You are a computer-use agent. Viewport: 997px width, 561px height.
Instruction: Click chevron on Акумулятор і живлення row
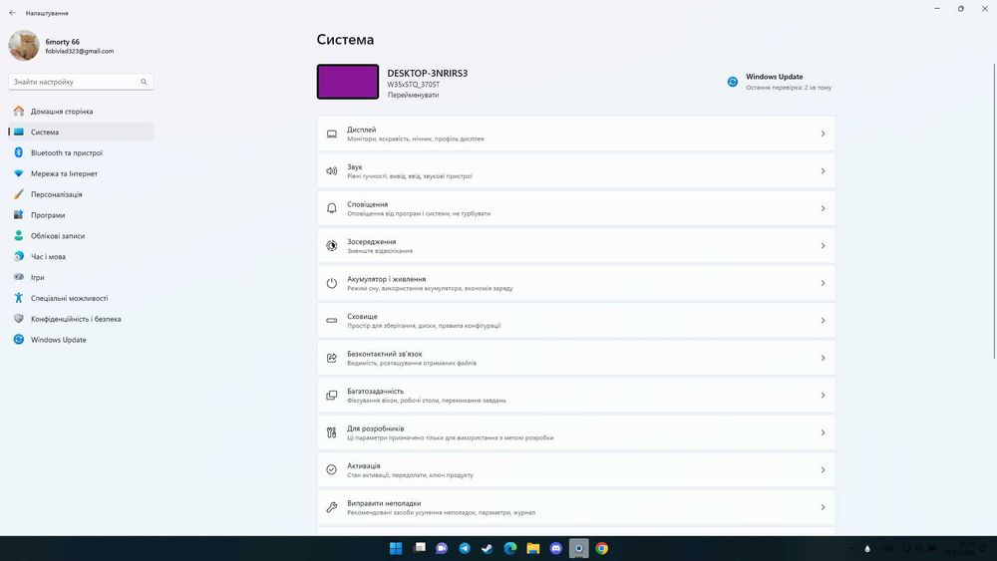823,283
